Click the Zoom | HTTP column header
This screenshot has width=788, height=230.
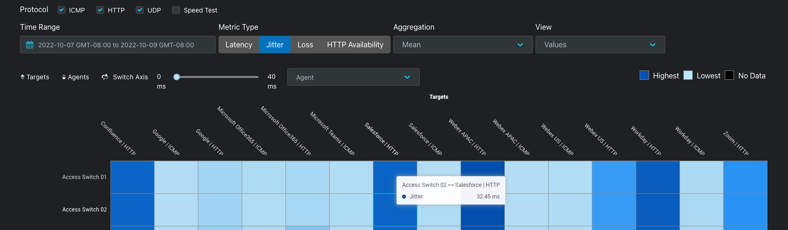tap(736, 143)
